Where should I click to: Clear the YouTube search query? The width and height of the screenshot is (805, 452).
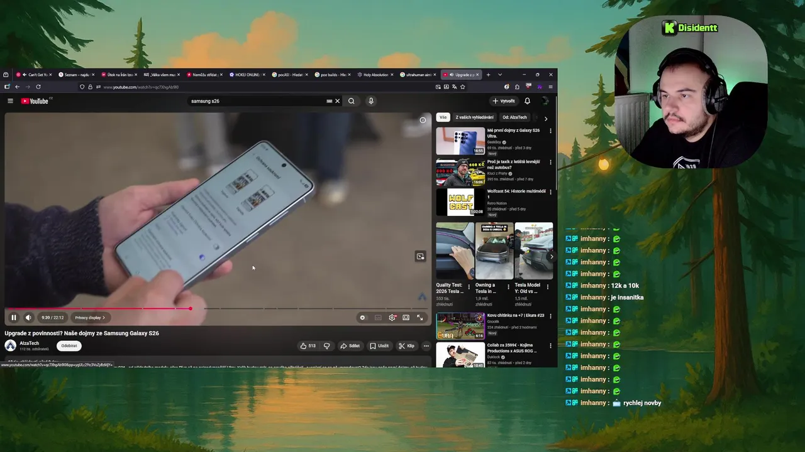pyautogui.click(x=337, y=101)
